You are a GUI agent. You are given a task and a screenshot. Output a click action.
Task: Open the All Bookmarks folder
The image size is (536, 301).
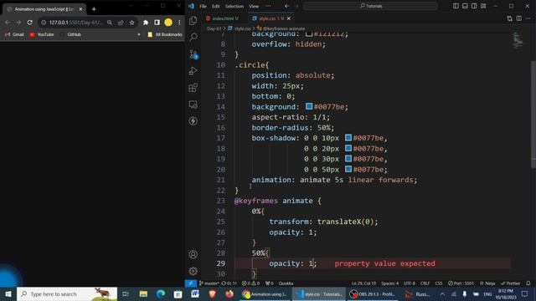pos(165,34)
